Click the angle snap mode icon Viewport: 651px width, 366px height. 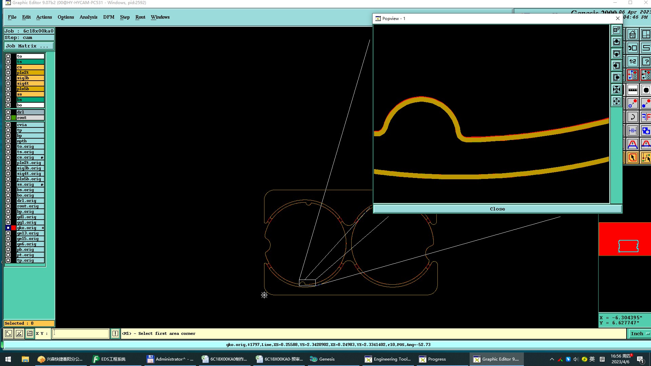(x=19, y=333)
